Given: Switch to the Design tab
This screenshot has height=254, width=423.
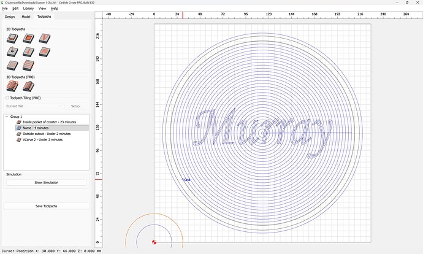Looking at the screenshot, I should coord(10,17).
